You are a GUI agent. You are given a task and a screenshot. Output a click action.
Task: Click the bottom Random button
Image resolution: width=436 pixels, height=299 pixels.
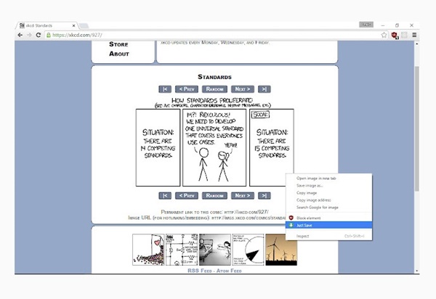214,196
